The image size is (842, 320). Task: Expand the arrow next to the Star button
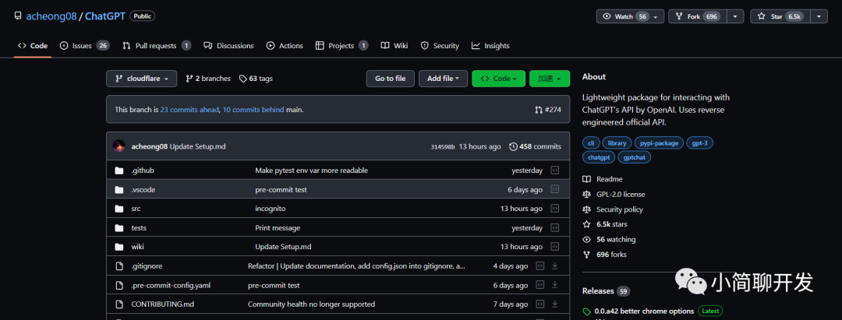point(819,16)
